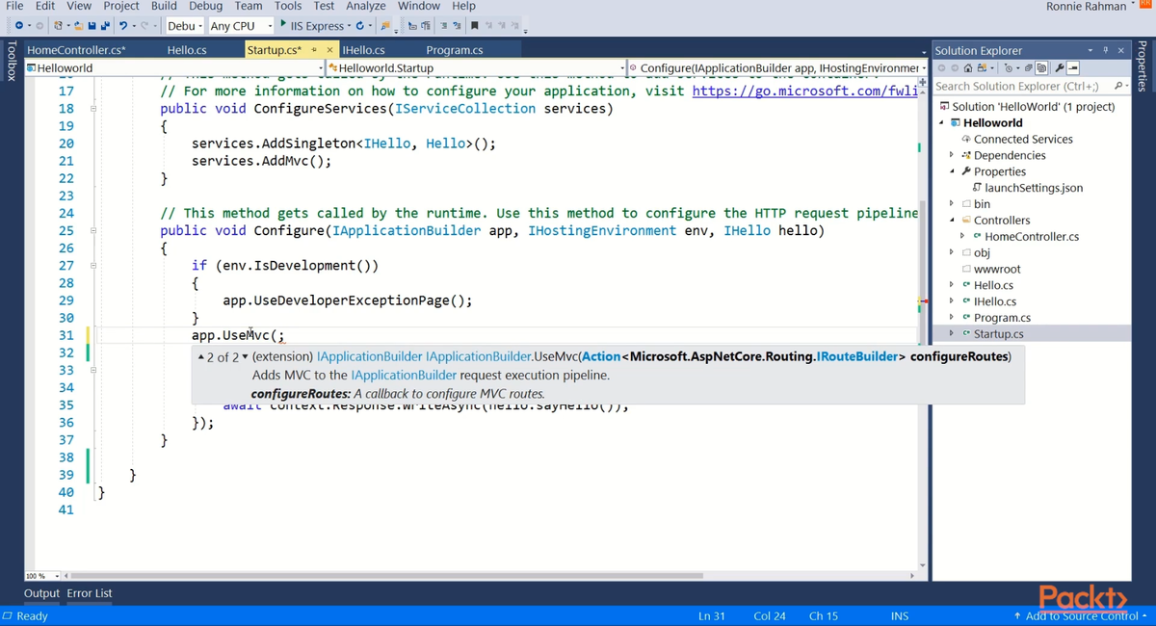Switch to the Program.cs editor tab
This screenshot has width=1156, height=626.
(455, 50)
